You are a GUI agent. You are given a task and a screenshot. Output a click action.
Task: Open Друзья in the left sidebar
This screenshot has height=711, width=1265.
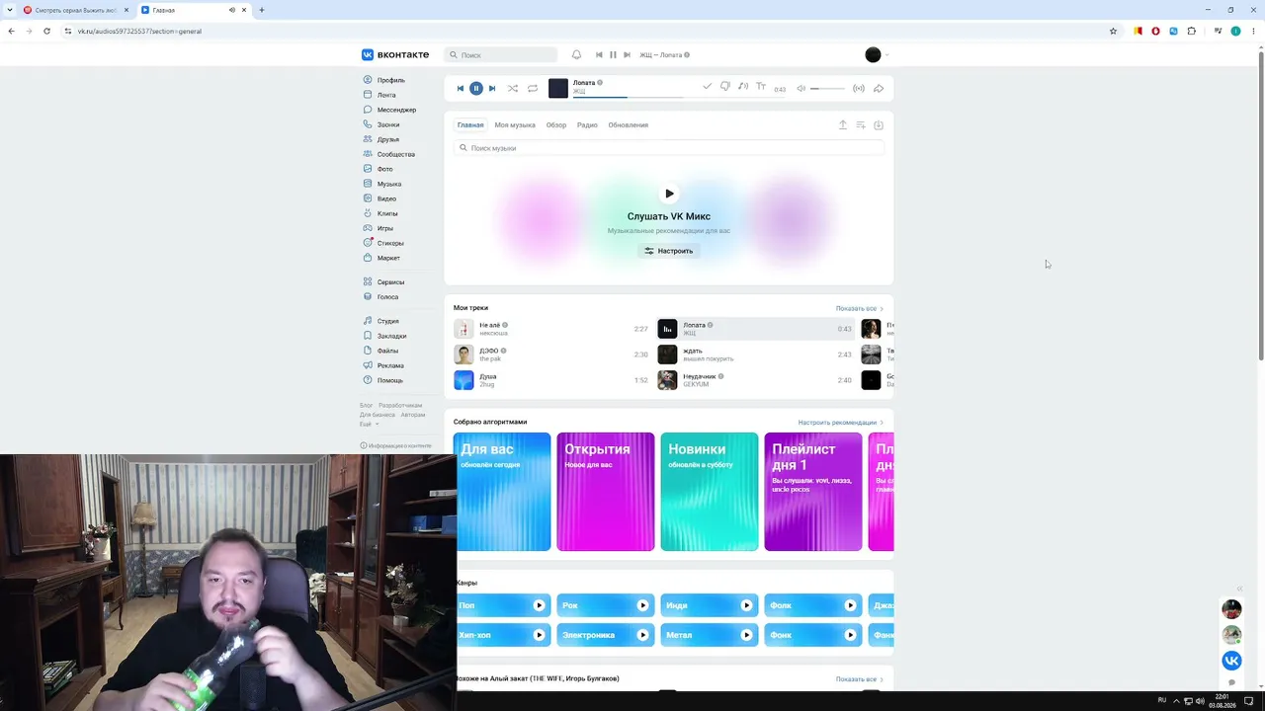pyautogui.click(x=380, y=139)
